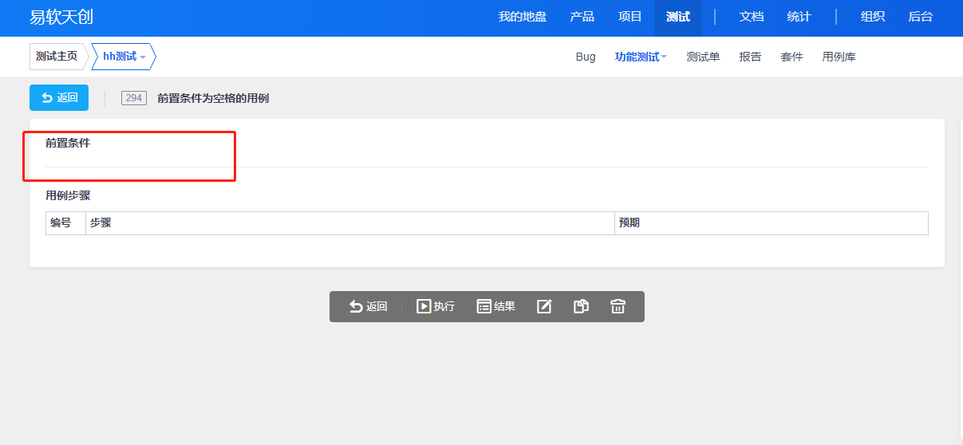Click the case ID label 294
The height and width of the screenshot is (445, 963).
134,98
